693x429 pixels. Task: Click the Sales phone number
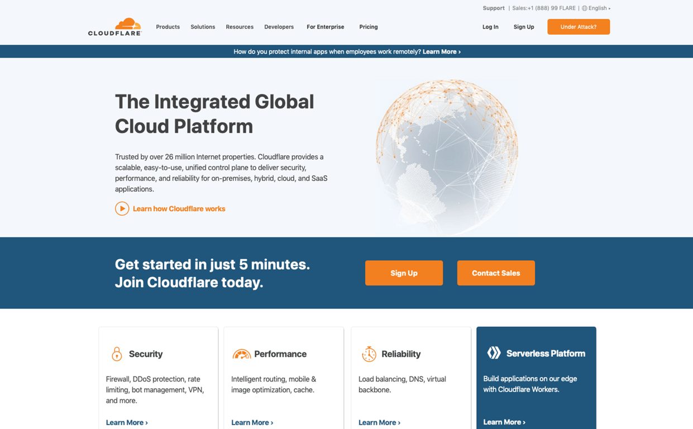[544, 8]
